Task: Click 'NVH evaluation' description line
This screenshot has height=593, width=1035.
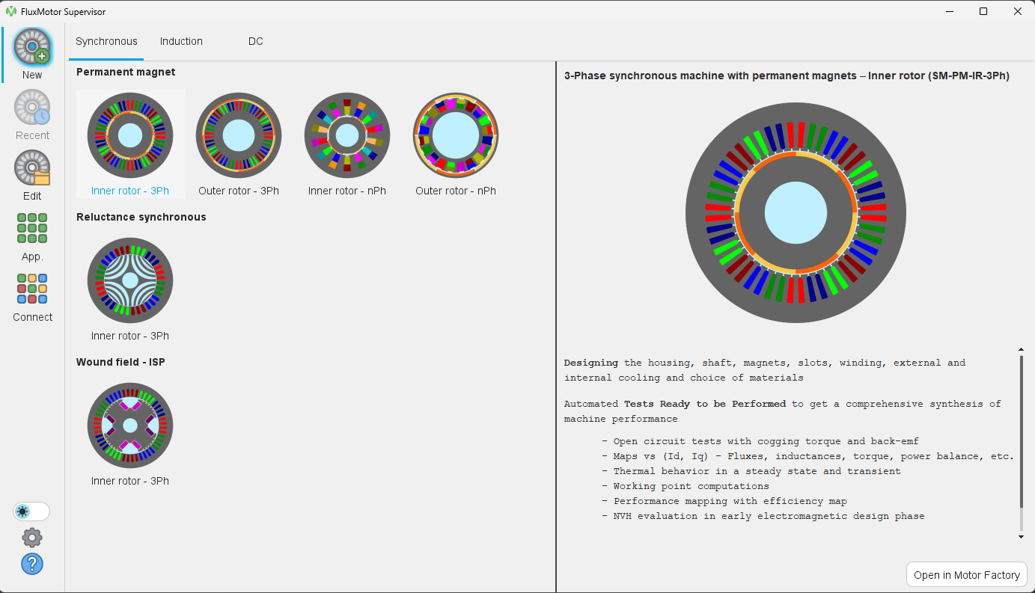Action: [x=763, y=516]
